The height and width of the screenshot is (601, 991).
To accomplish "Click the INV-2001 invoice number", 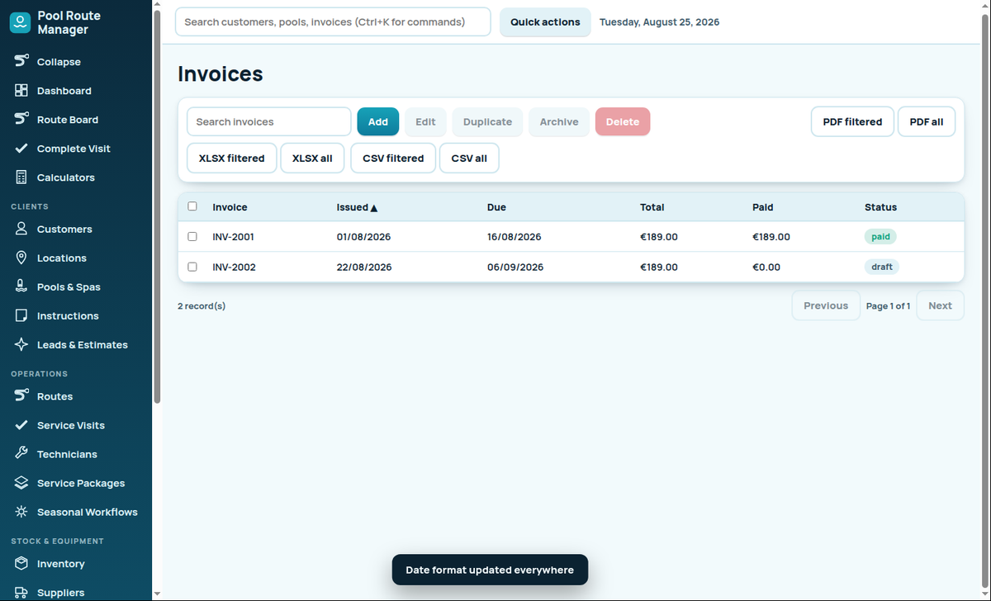I will (234, 237).
